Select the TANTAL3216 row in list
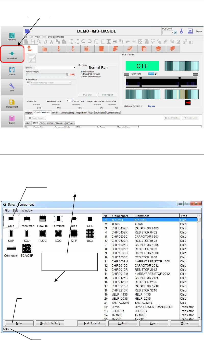This screenshot has width=204, height=340. tap(150, 303)
